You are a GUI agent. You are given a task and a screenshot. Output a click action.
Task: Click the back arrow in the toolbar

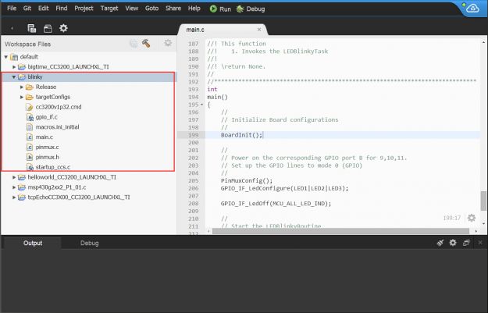click(x=12, y=28)
